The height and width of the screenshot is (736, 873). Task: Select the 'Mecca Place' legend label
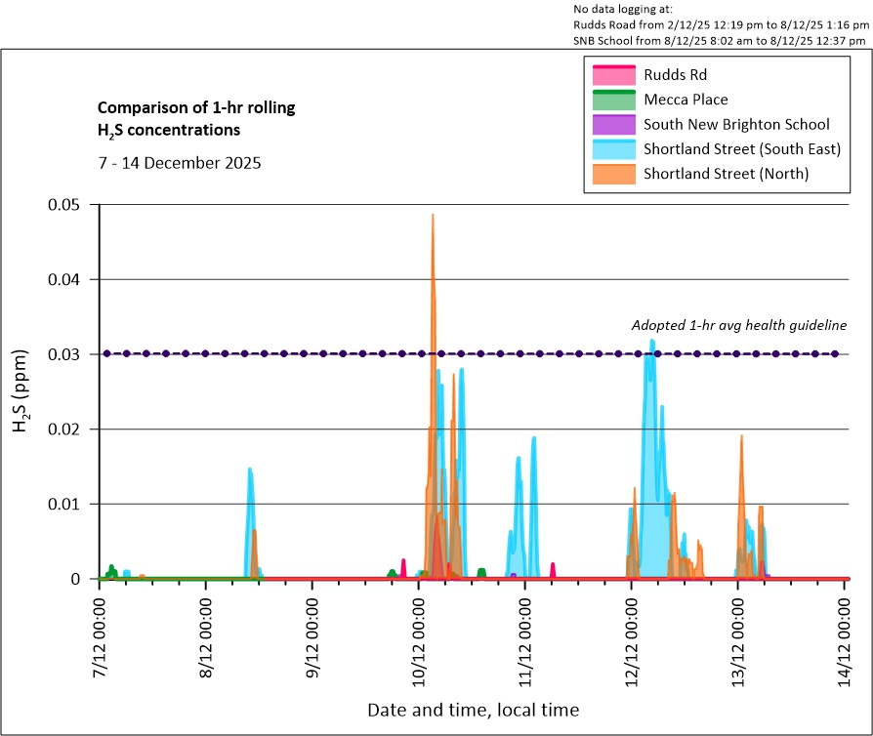coord(686,100)
